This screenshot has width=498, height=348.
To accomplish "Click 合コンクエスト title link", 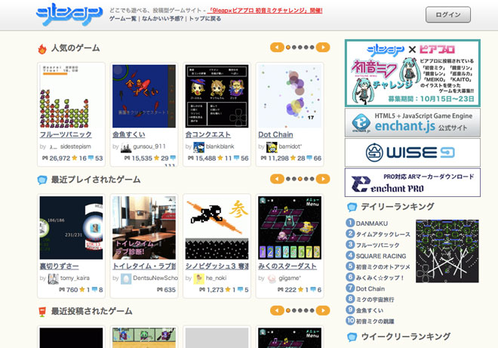I will click(208, 134).
